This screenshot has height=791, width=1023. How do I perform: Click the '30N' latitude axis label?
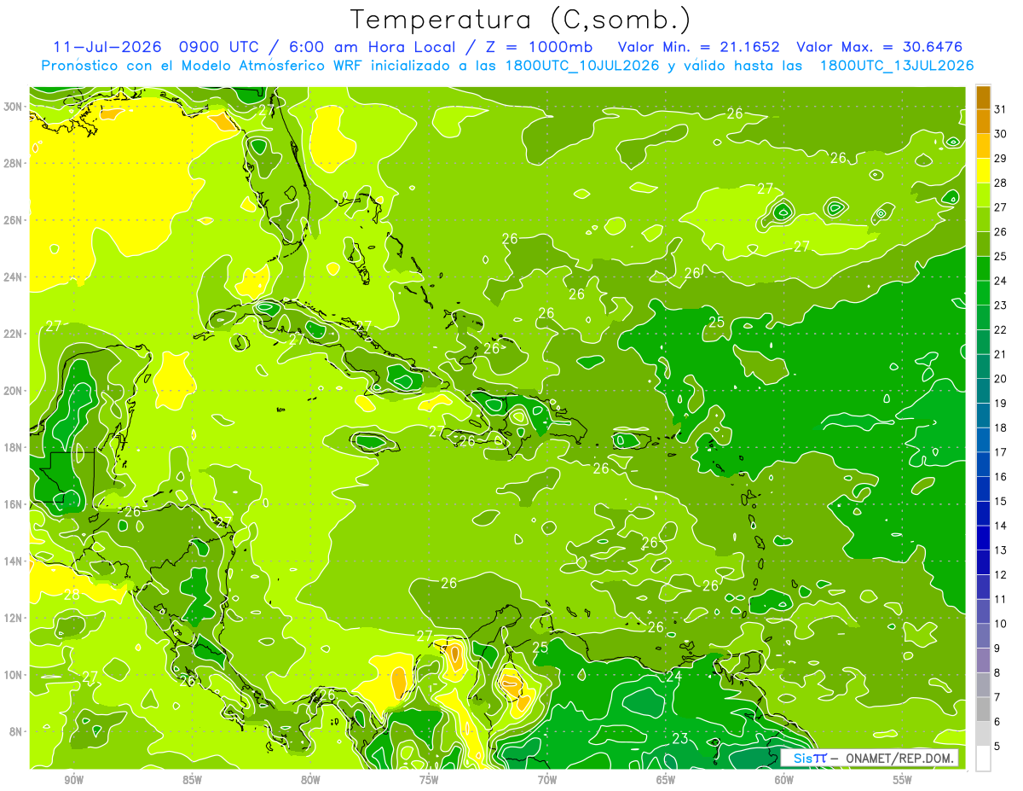click(14, 107)
